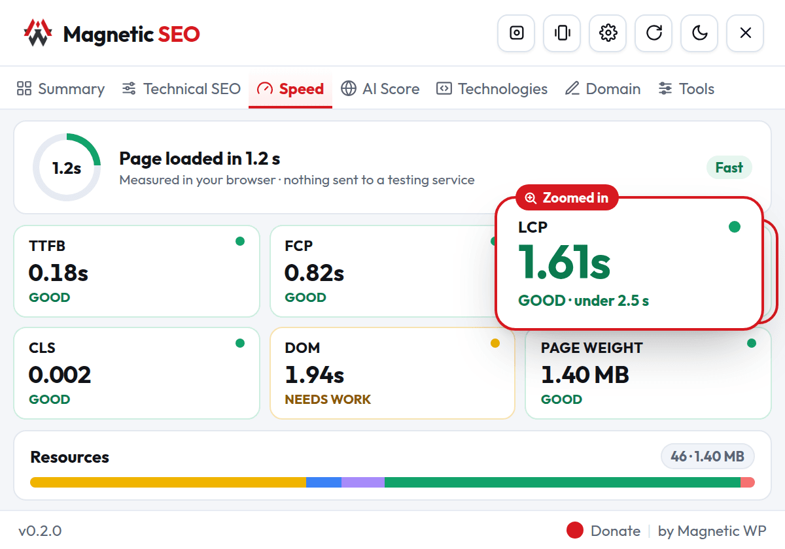Close the Magnetic SEO panel

tap(746, 33)
